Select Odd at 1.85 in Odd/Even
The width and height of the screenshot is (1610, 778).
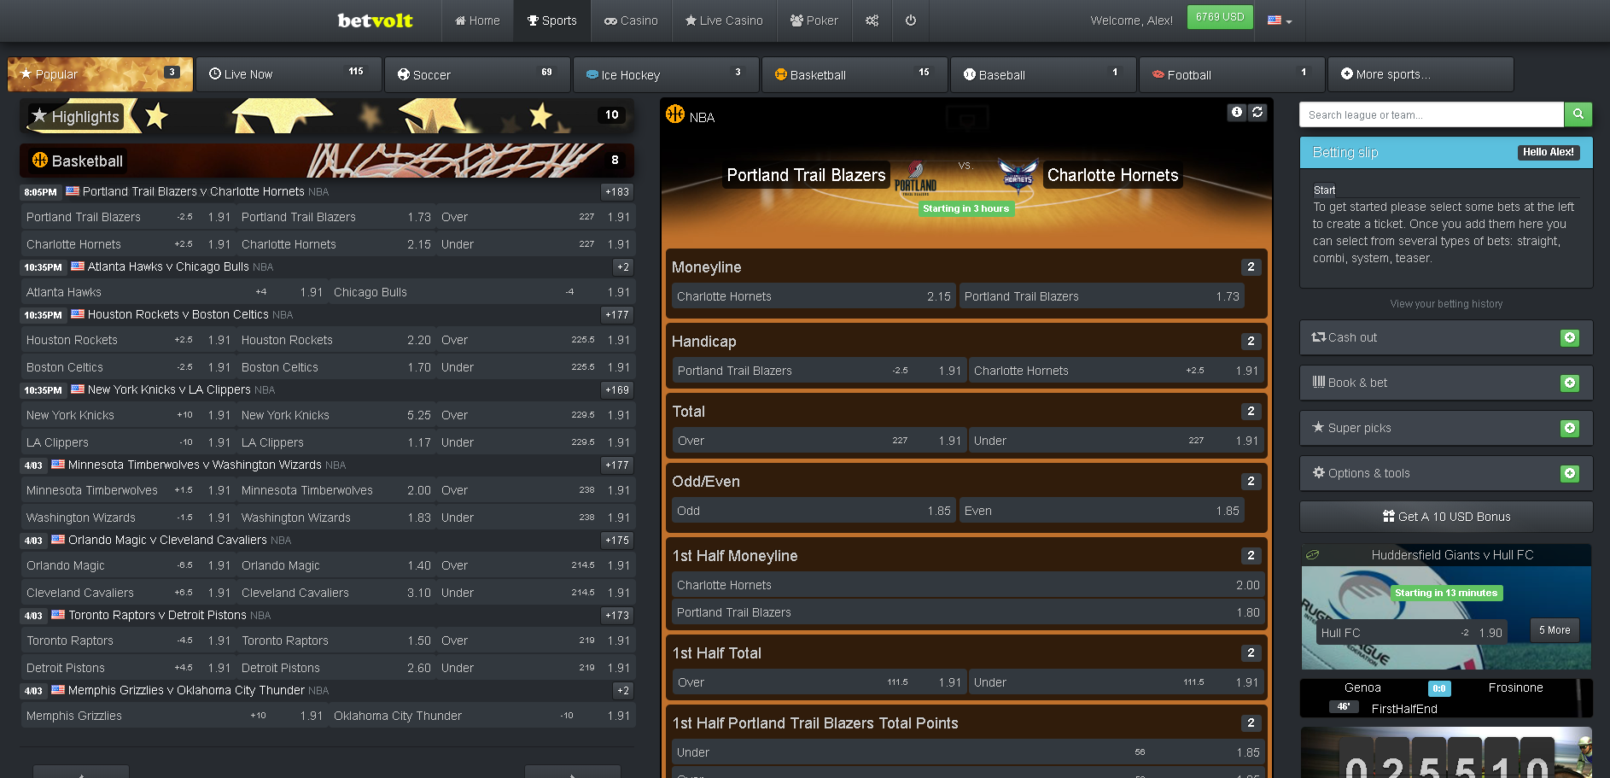[x=813, y=511]
